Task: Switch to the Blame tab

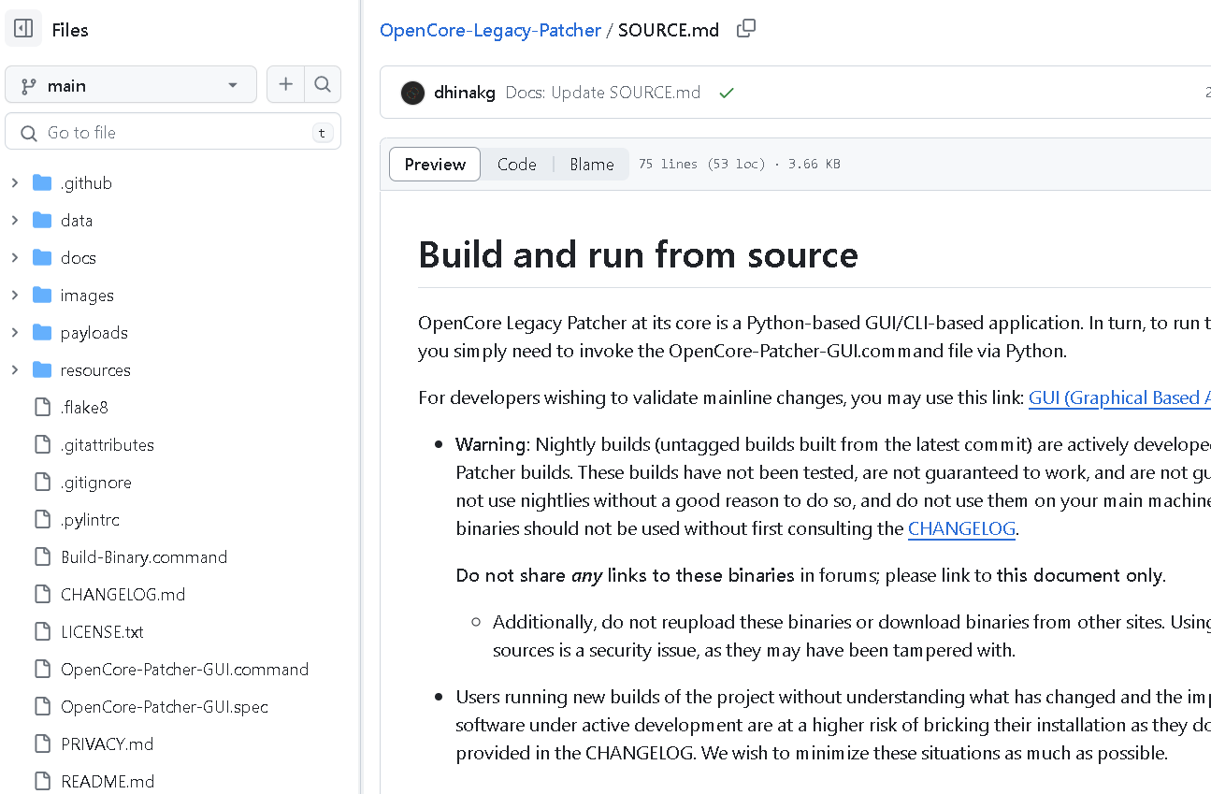Action: pos(591,164)
